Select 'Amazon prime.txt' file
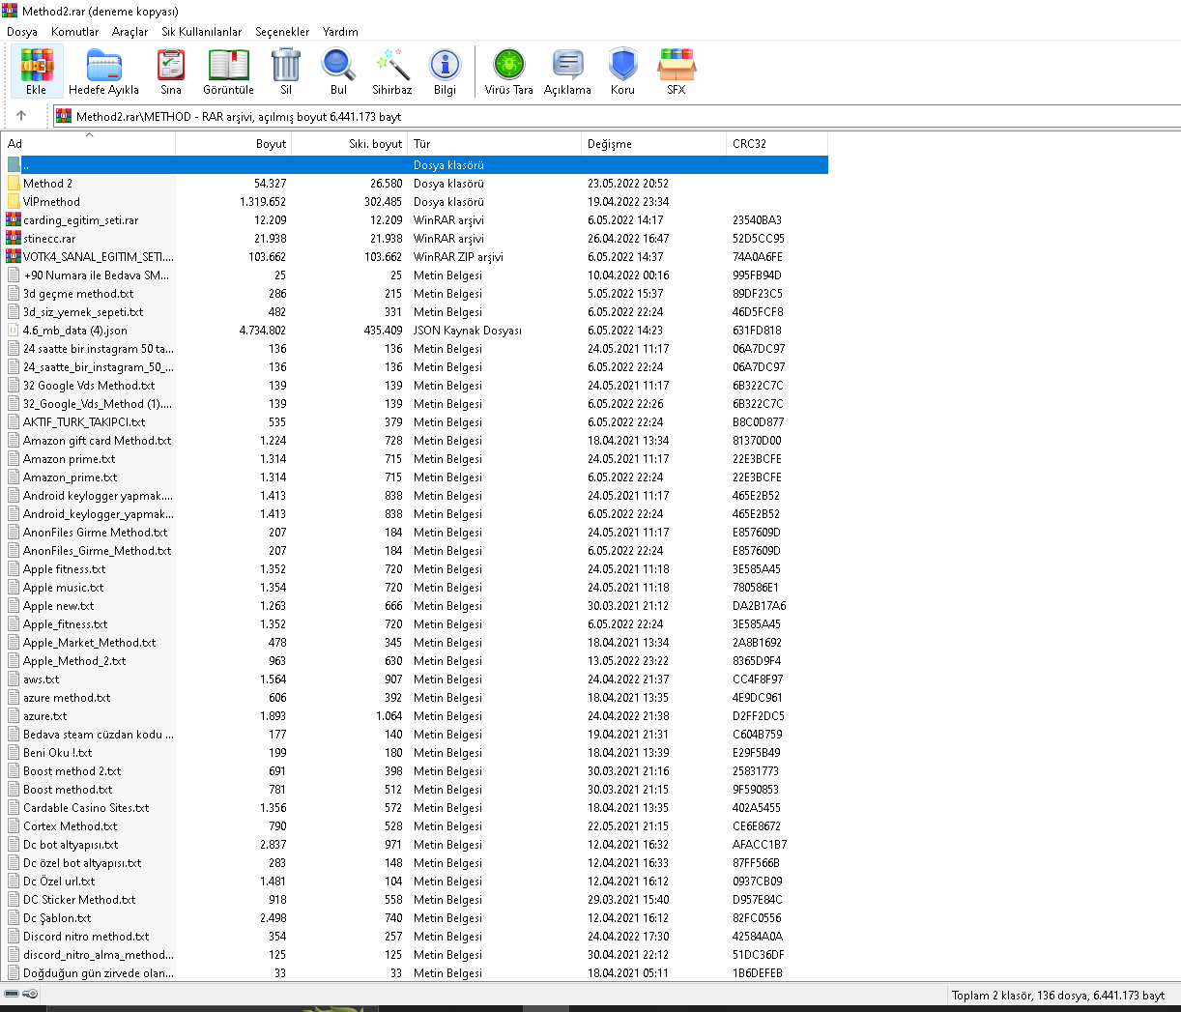 click(x=69, y=458)
